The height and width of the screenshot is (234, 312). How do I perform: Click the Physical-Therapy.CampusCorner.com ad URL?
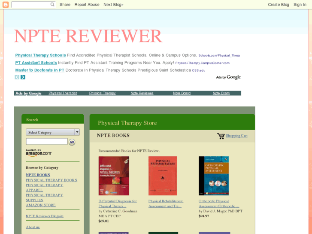(203, 63)
